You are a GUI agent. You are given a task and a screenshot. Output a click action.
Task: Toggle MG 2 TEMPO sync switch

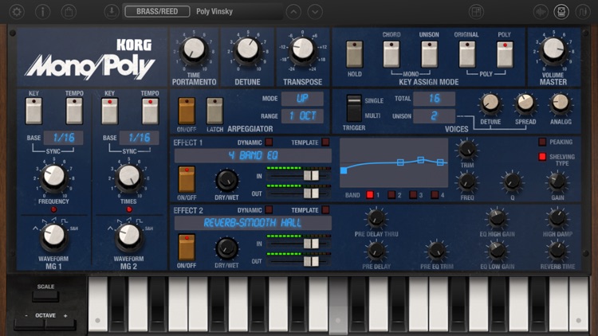point(150,111)
